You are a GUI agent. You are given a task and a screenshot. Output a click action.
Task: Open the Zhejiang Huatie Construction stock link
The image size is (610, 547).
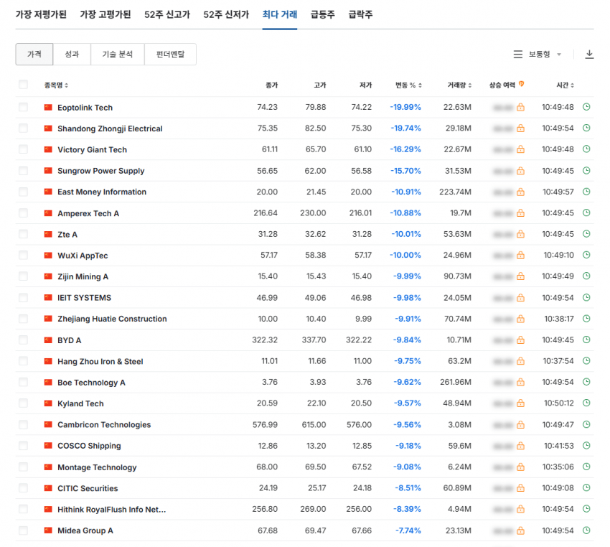112,319
